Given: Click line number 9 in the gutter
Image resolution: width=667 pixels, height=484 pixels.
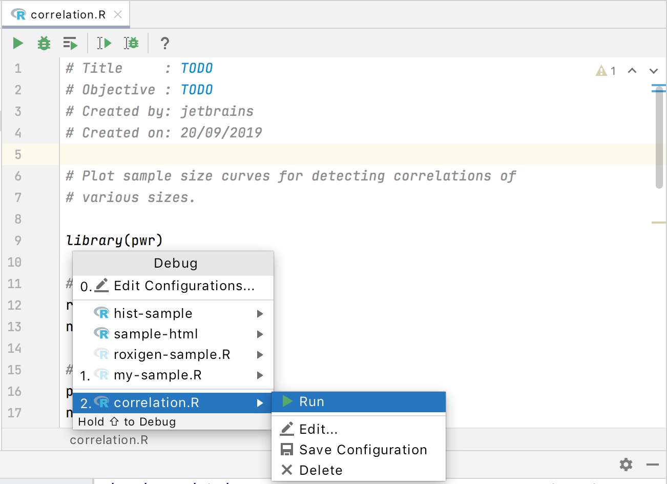Looking at the screenshot, I should (18, 240).
